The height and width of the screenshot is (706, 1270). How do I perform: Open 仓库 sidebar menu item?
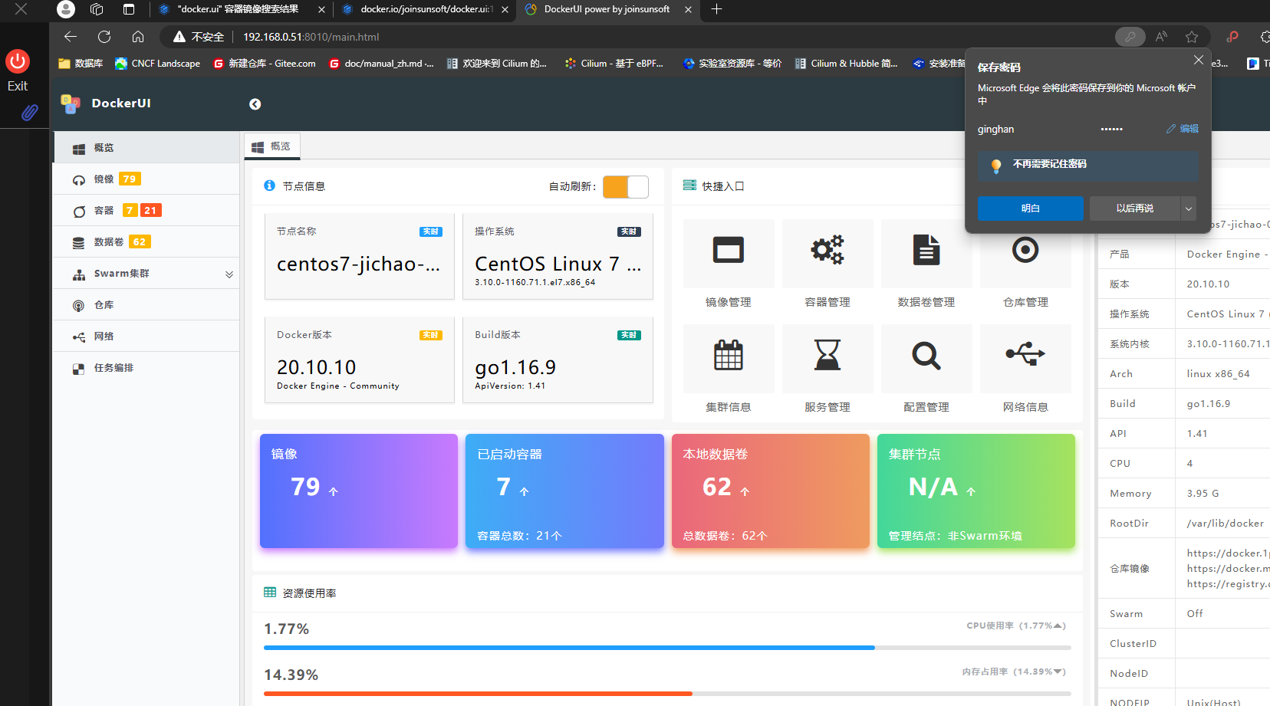click(146, 305)
